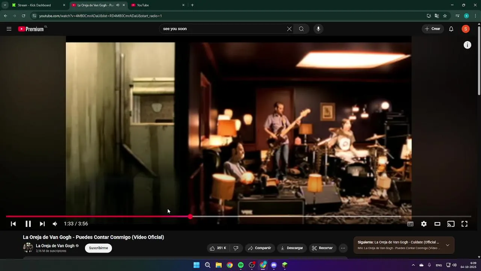
Task: Select La Oreja de Van Gogh tab
Action: point(95,5)
